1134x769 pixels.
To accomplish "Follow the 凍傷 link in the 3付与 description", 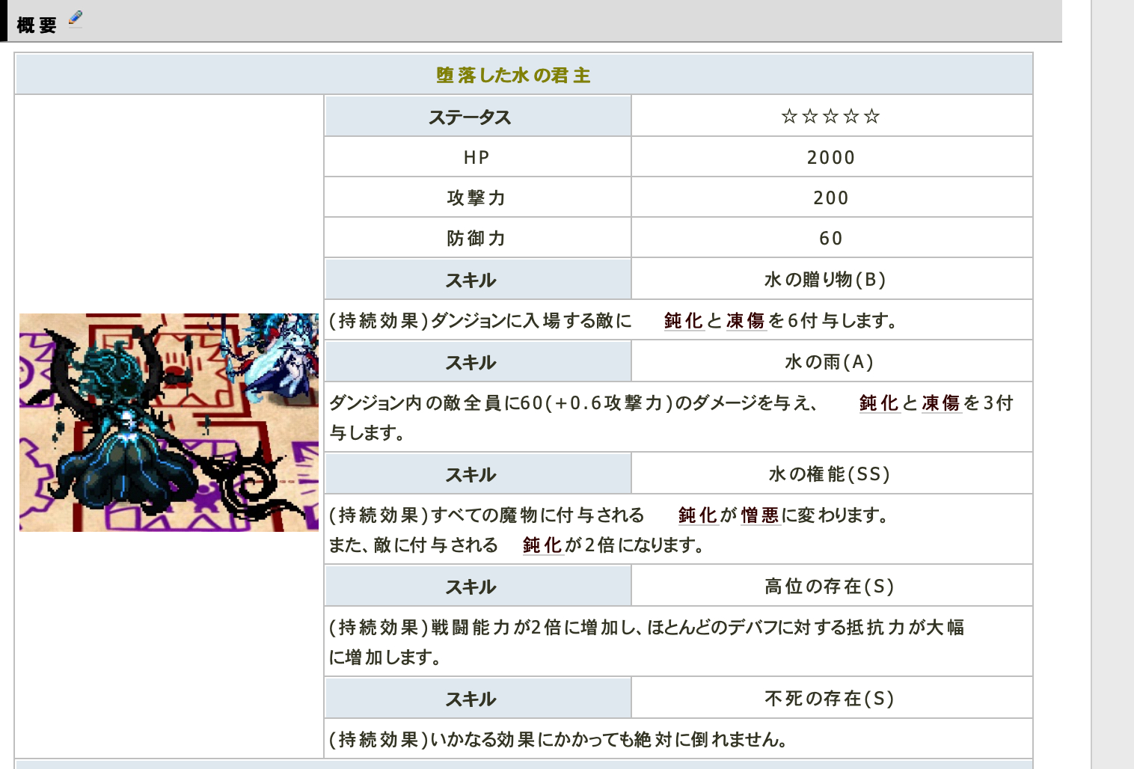I will pos(941,403).
